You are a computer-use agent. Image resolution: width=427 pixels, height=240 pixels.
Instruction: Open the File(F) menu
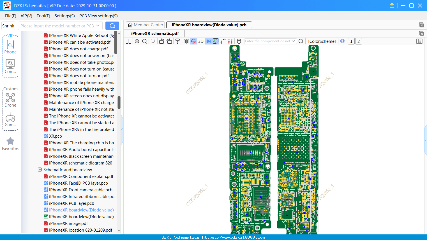pyautogui.click(x=11, y=16)
